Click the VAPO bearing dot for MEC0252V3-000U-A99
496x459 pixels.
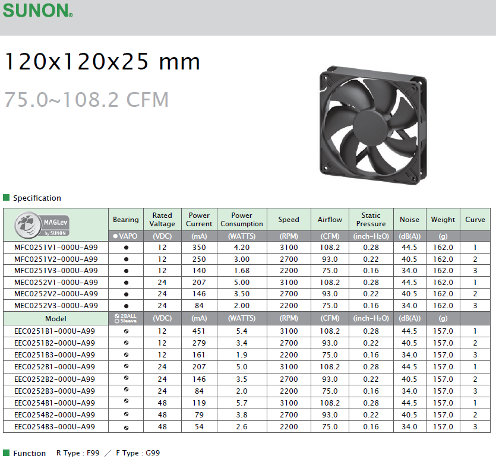[x=126, y=306]
